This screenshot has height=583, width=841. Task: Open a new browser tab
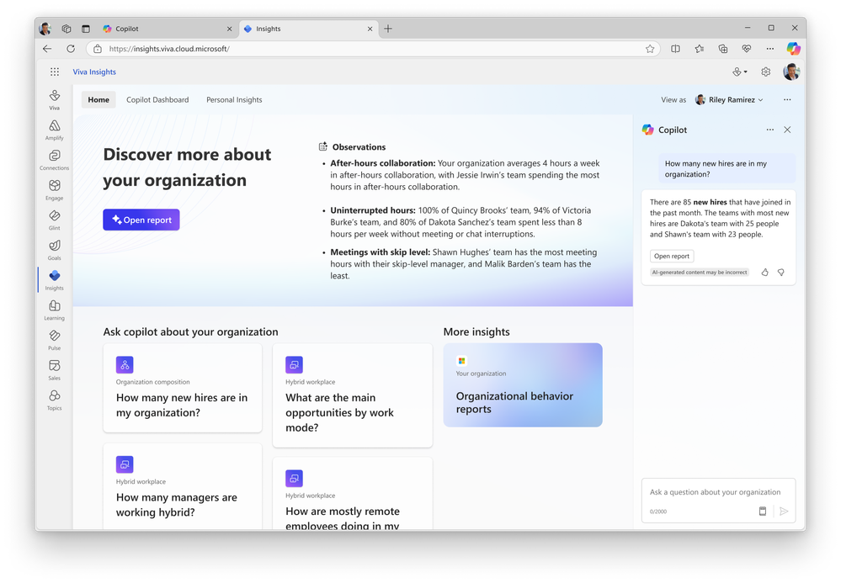click(x=388, y=29)
